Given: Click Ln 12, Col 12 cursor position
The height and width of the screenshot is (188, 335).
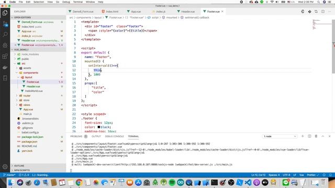Looking at the screenshot, I should point(258,175).
